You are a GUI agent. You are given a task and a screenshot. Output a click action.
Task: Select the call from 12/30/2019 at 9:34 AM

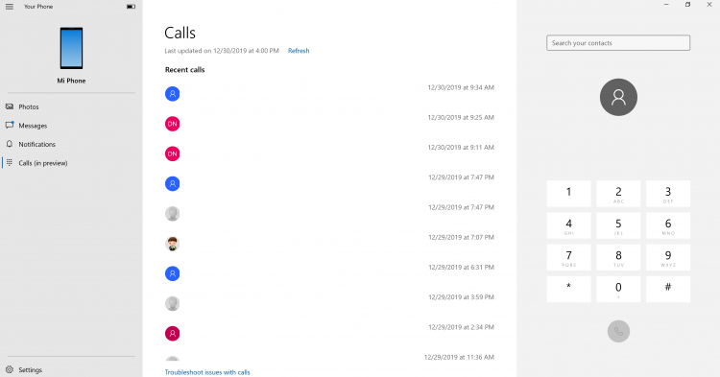pyautogui.click(x=329, y=94)
